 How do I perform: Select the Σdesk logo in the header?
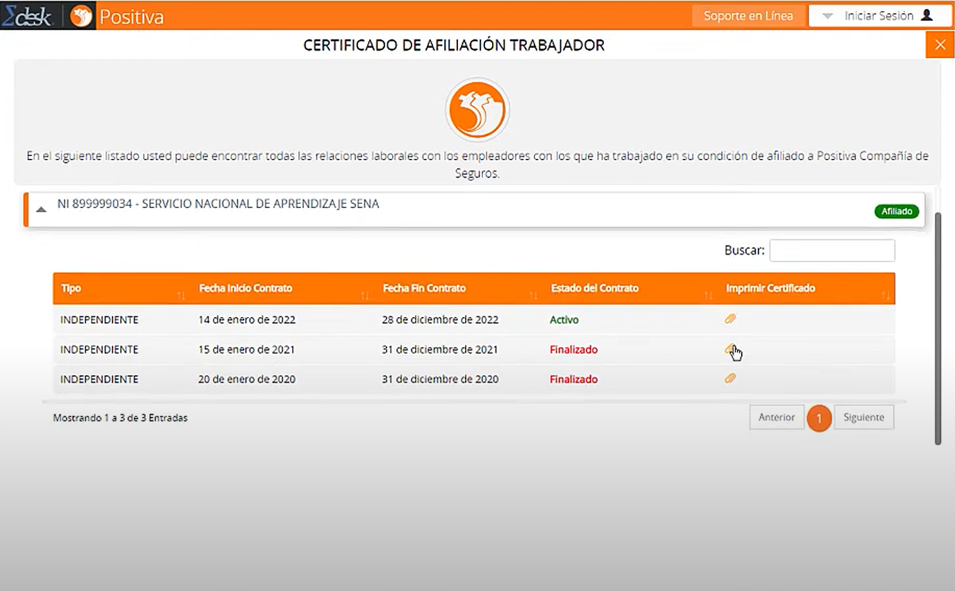(28, 15)
